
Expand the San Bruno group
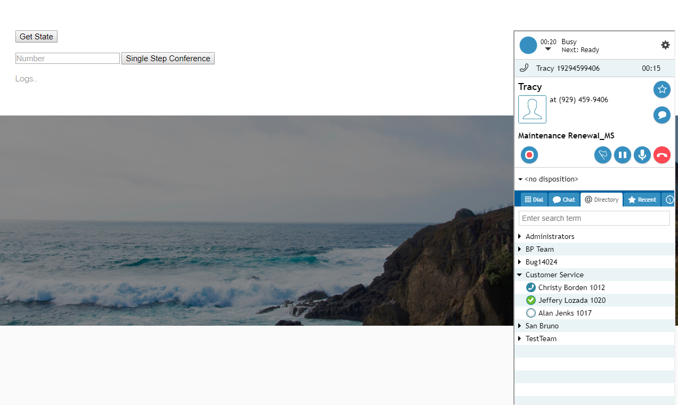pyautogui.click(x=594, y=326)
